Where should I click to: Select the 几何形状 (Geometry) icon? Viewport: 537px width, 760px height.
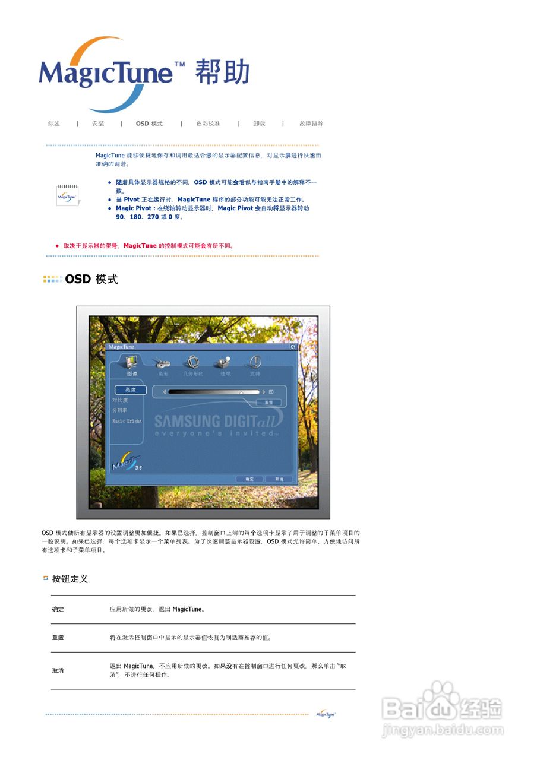point(194,362)
